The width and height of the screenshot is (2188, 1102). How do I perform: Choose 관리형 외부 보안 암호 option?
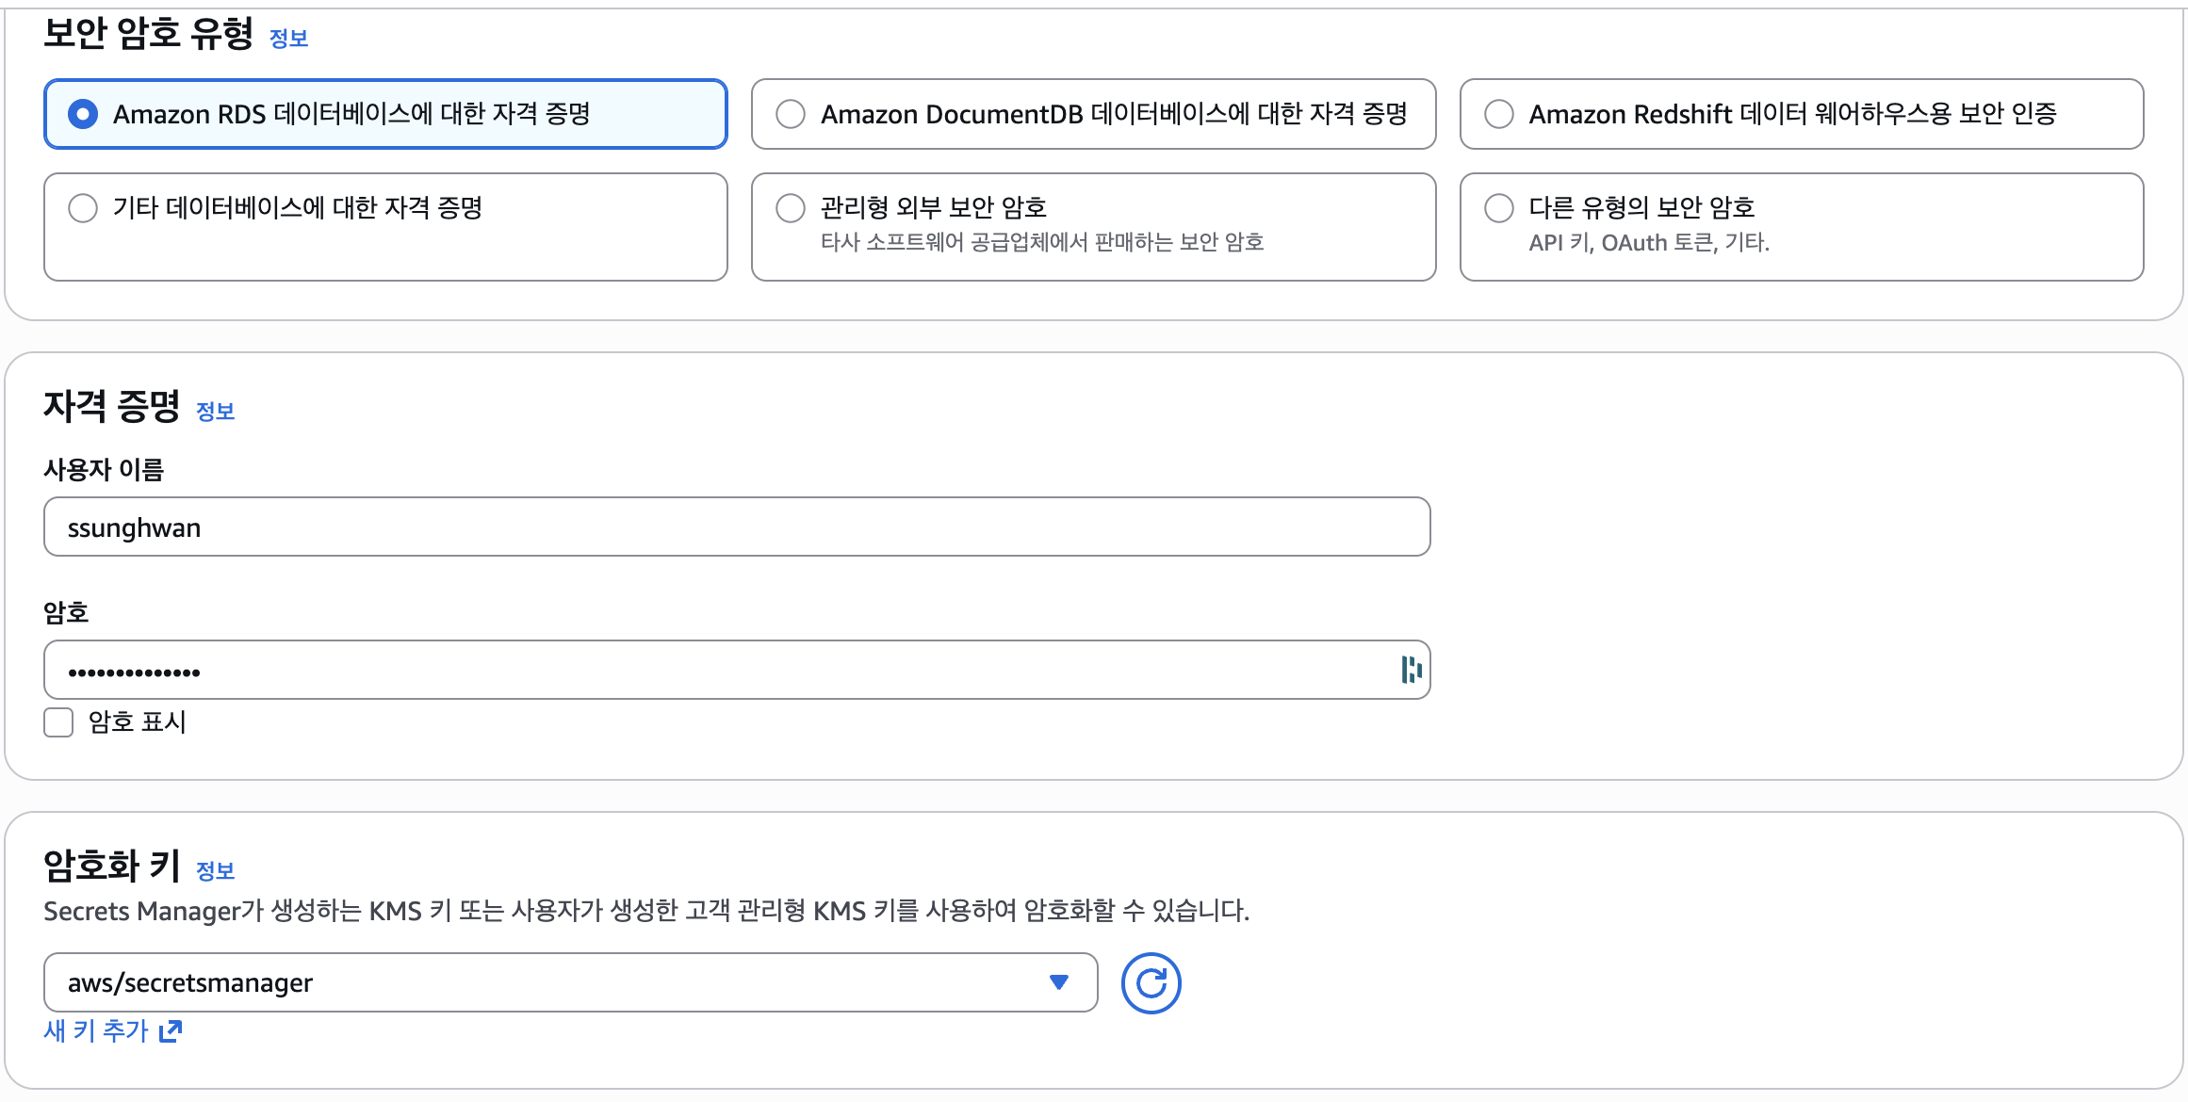(1093, 227)
